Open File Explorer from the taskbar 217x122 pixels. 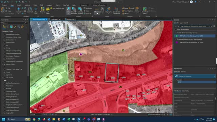click(54, 119)
